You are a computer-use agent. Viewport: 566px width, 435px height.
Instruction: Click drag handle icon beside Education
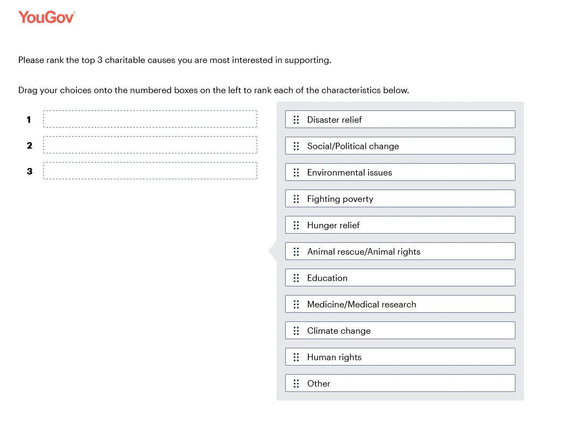coord(296,278)
